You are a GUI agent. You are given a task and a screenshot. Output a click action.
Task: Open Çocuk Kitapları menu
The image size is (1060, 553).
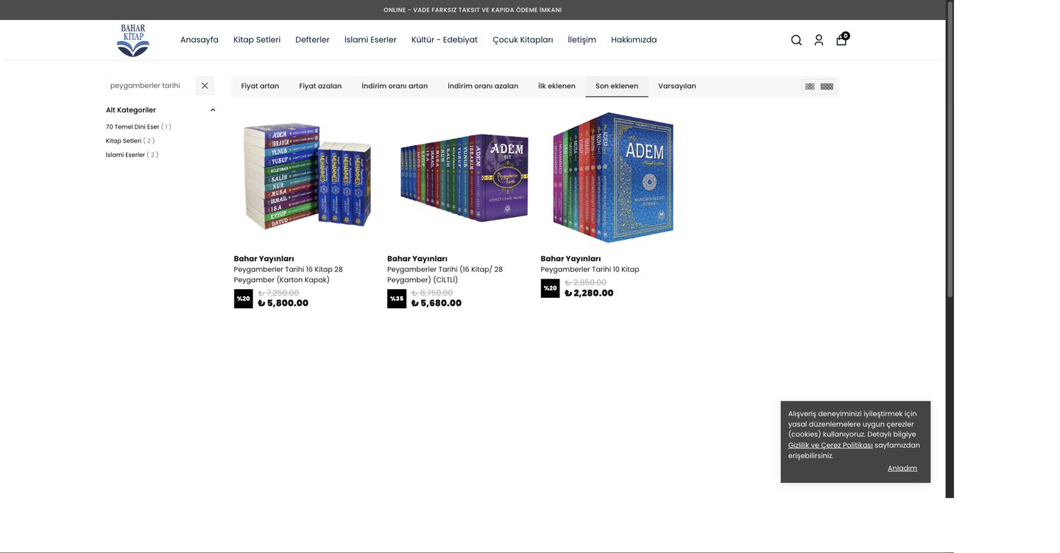523,40
